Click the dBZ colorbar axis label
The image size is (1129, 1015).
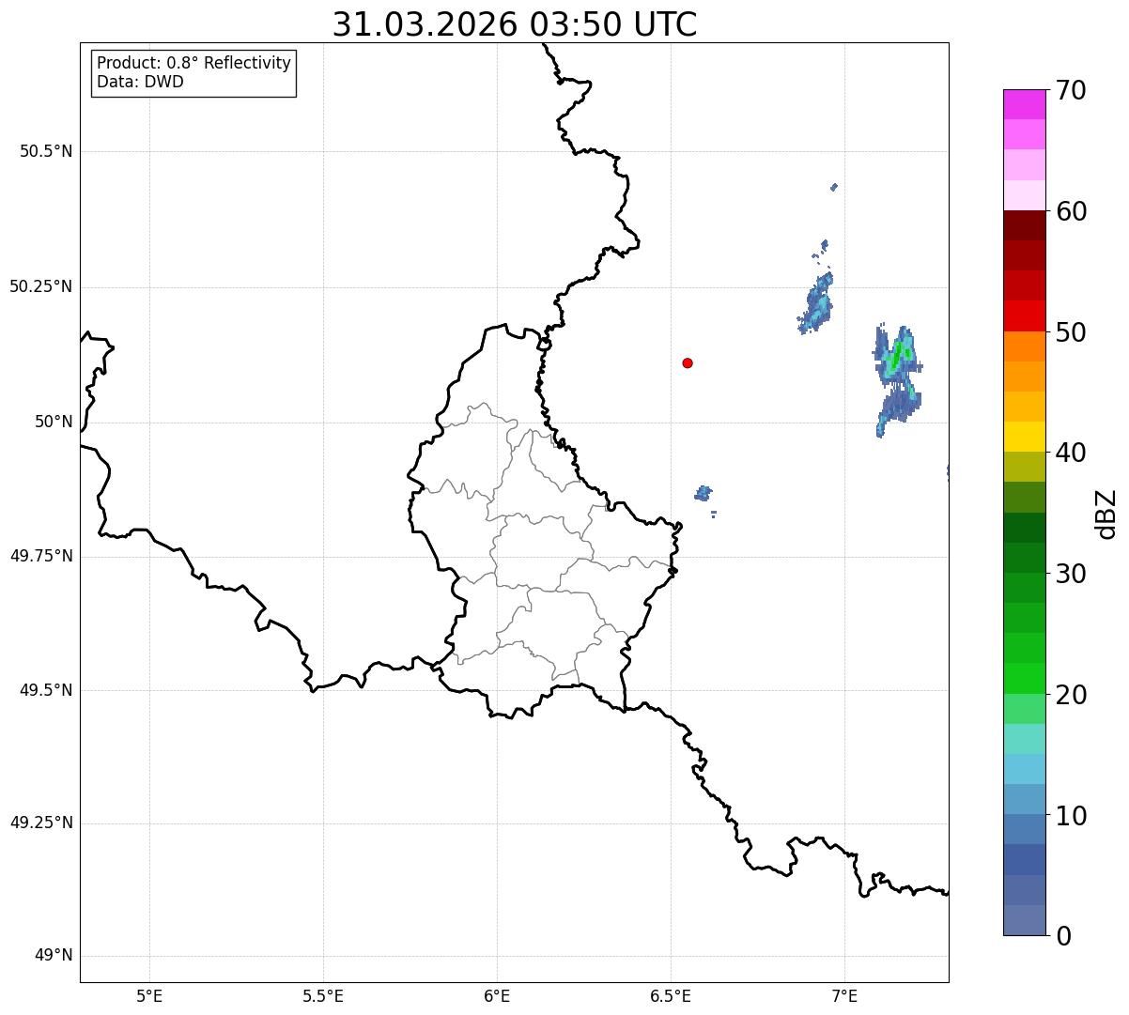tap(1106, 513)
